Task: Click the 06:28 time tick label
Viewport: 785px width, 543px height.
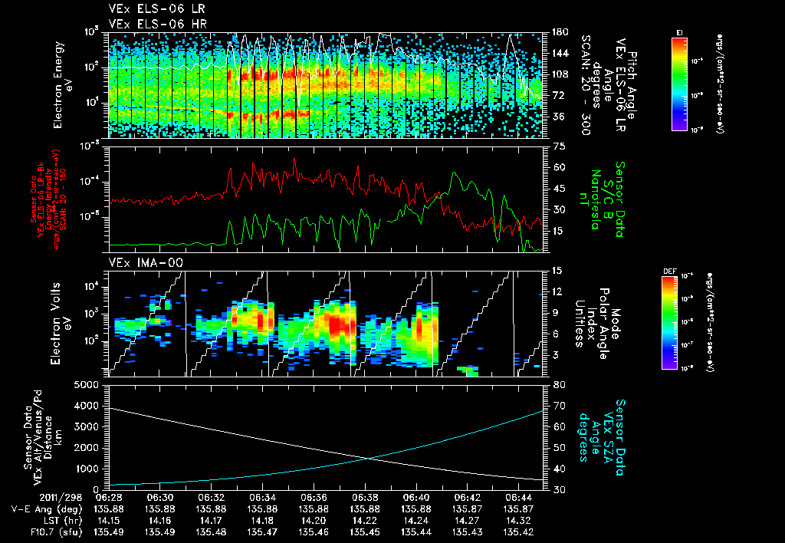Action: [109, 498]
